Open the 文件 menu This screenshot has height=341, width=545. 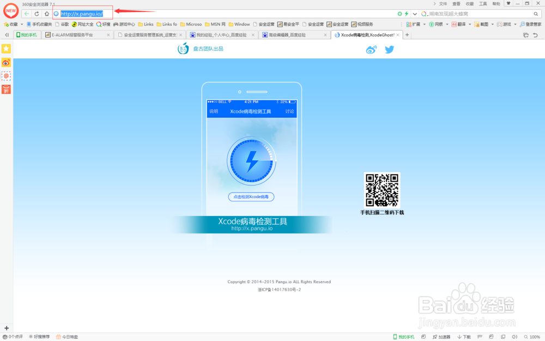click(443, 4)
